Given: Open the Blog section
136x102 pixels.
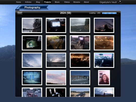Looking at the screenshot, I should 38,2.
